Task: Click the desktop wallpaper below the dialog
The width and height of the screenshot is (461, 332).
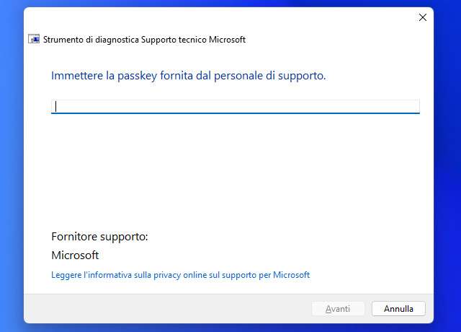Action: pos(230,328)
